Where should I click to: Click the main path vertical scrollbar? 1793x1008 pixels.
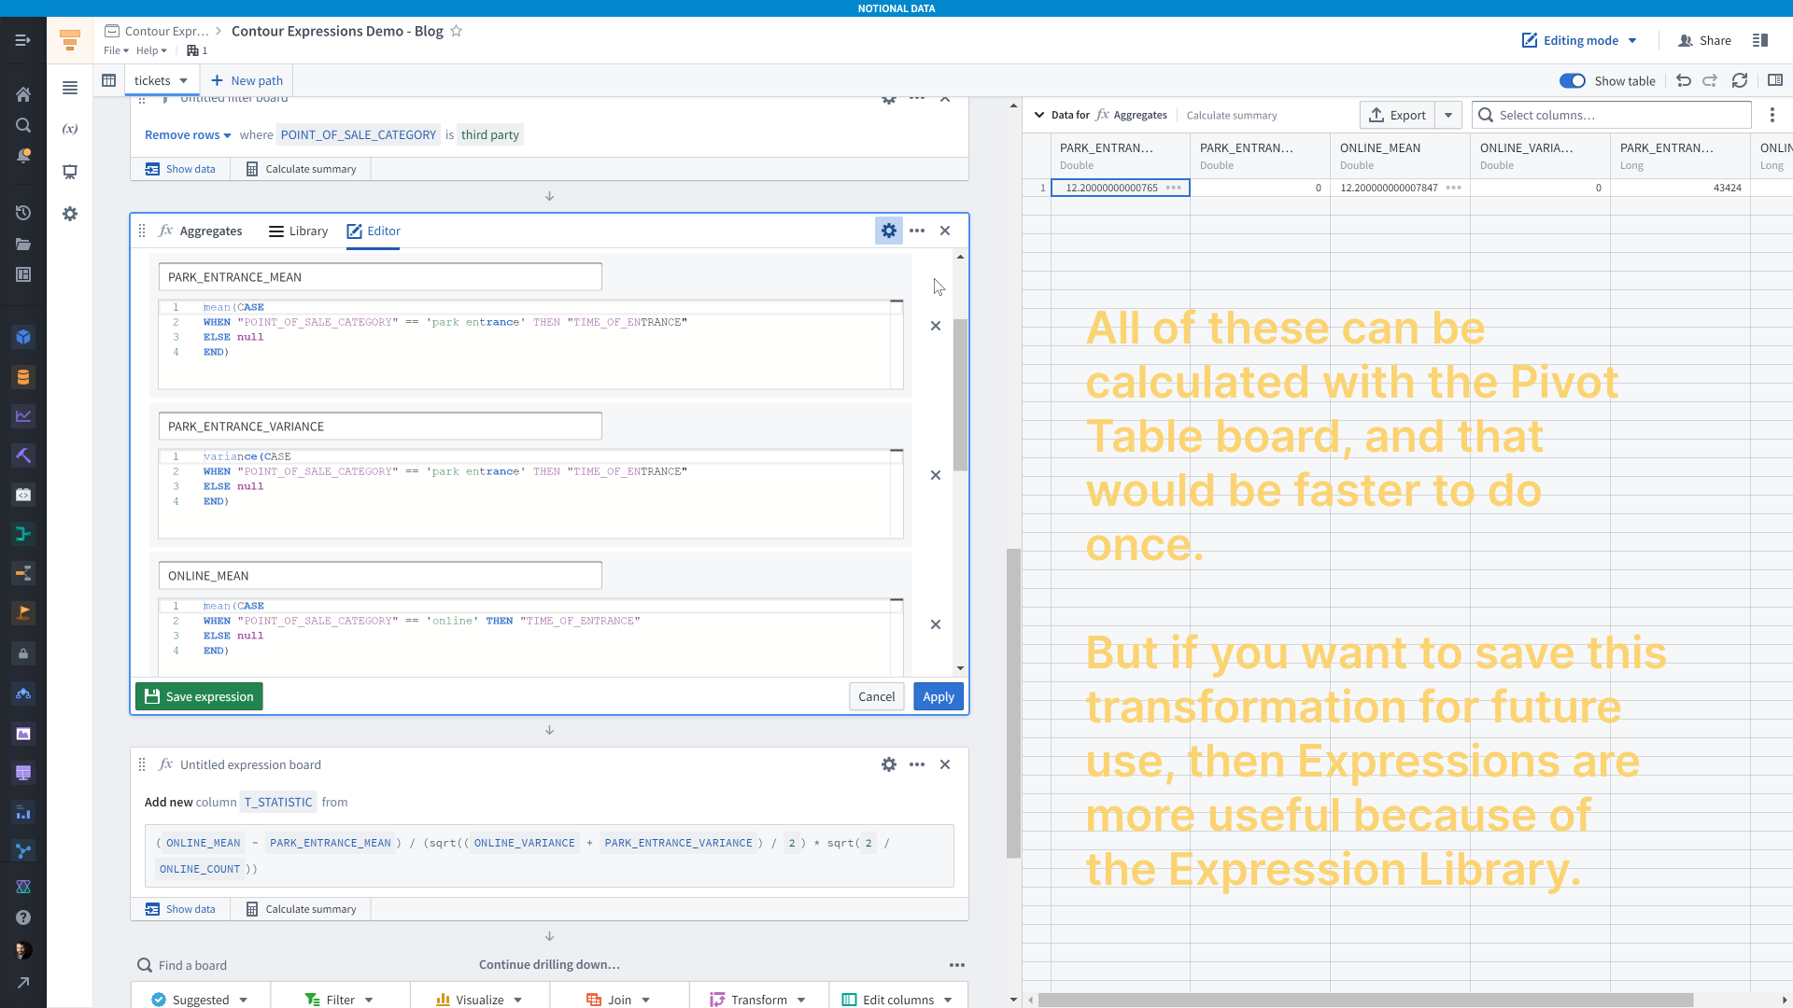(x=1013, y=703)
